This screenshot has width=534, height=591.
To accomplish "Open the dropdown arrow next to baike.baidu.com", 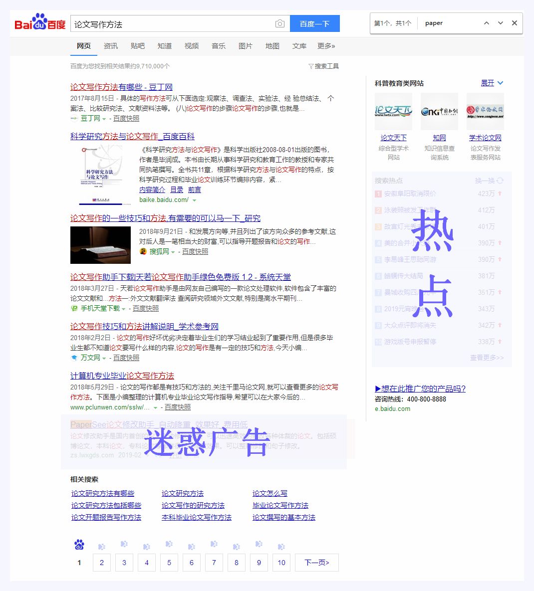I will (195, 200).
